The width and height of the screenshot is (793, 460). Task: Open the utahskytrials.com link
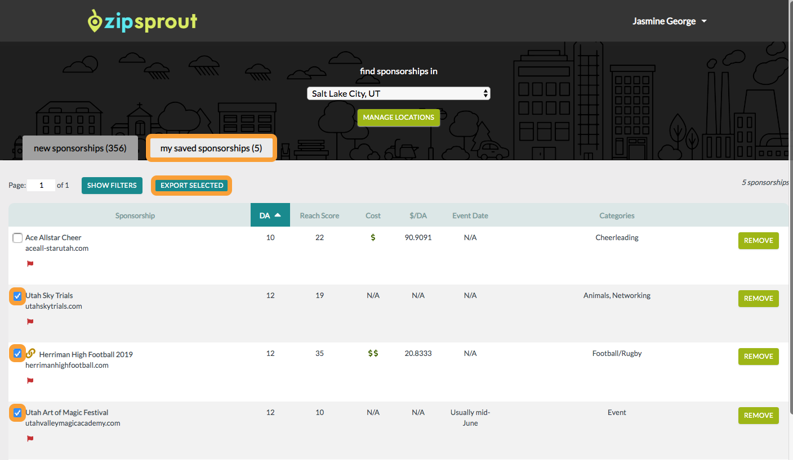point(54,306)
